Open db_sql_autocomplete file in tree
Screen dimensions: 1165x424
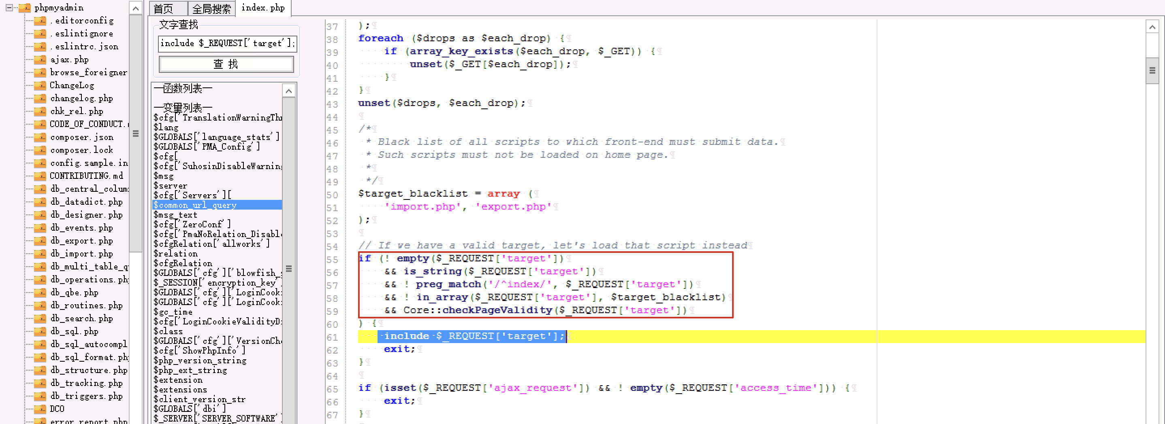tap(89, 344)
